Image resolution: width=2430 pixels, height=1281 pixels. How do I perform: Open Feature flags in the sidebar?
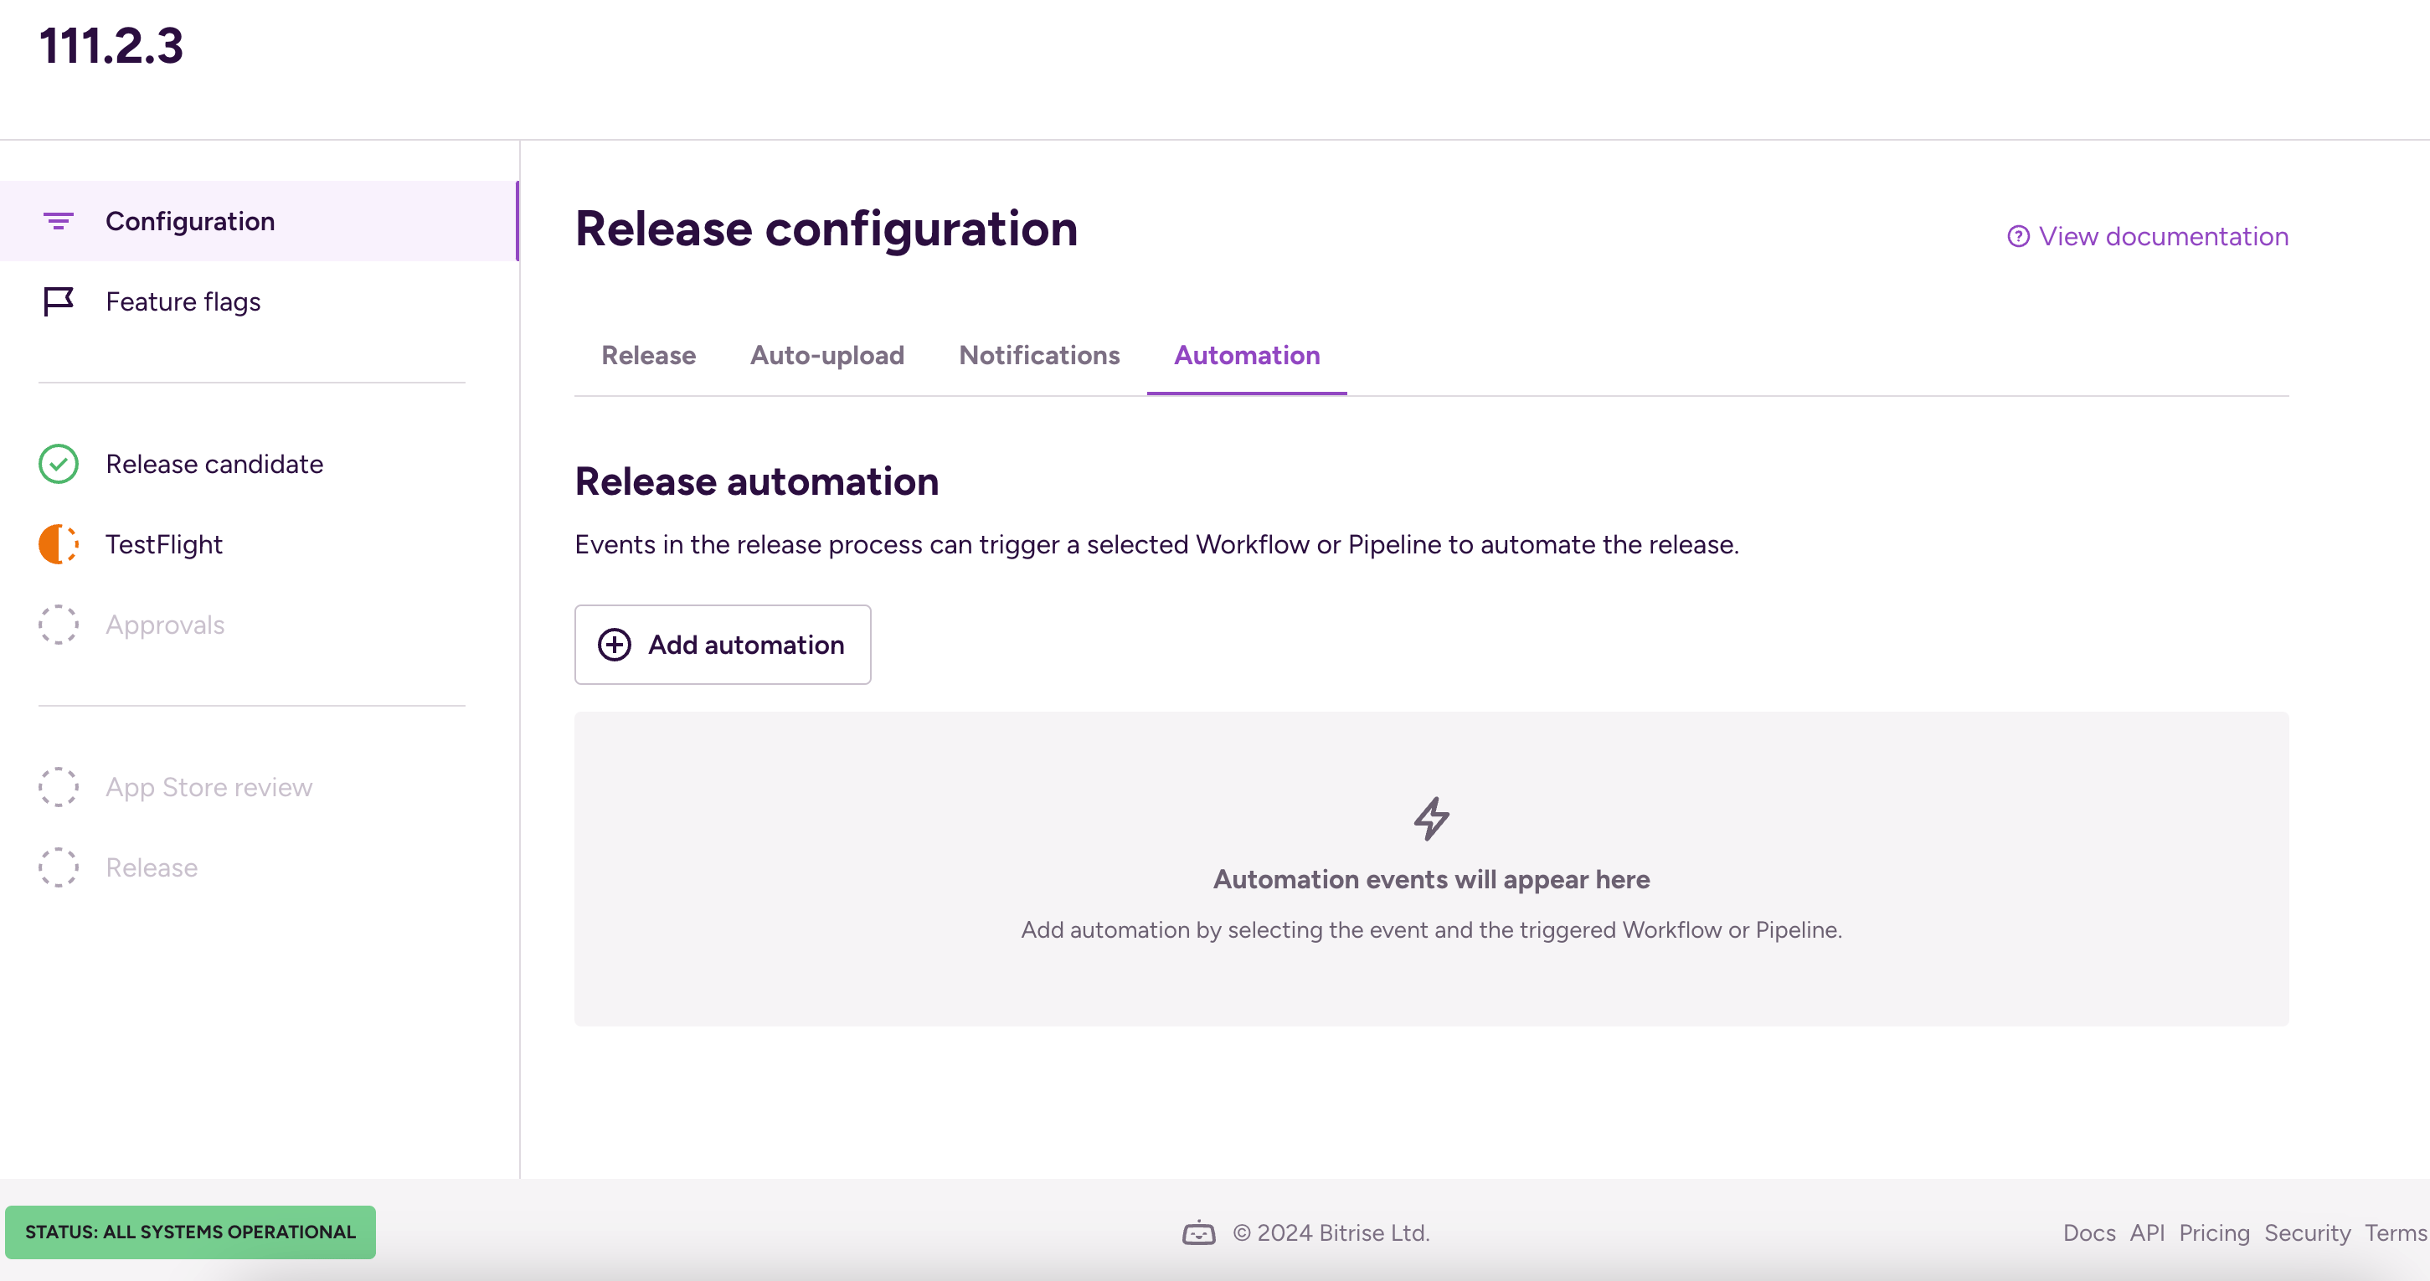[x=259, y=302]
